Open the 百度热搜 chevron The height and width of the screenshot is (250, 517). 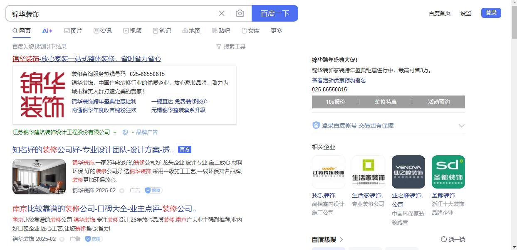(x=341, y=240)
